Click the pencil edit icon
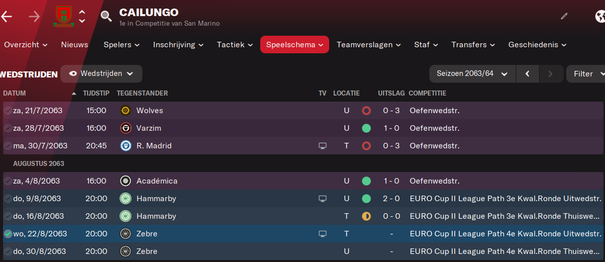605x262 pixels. [564, 16]
